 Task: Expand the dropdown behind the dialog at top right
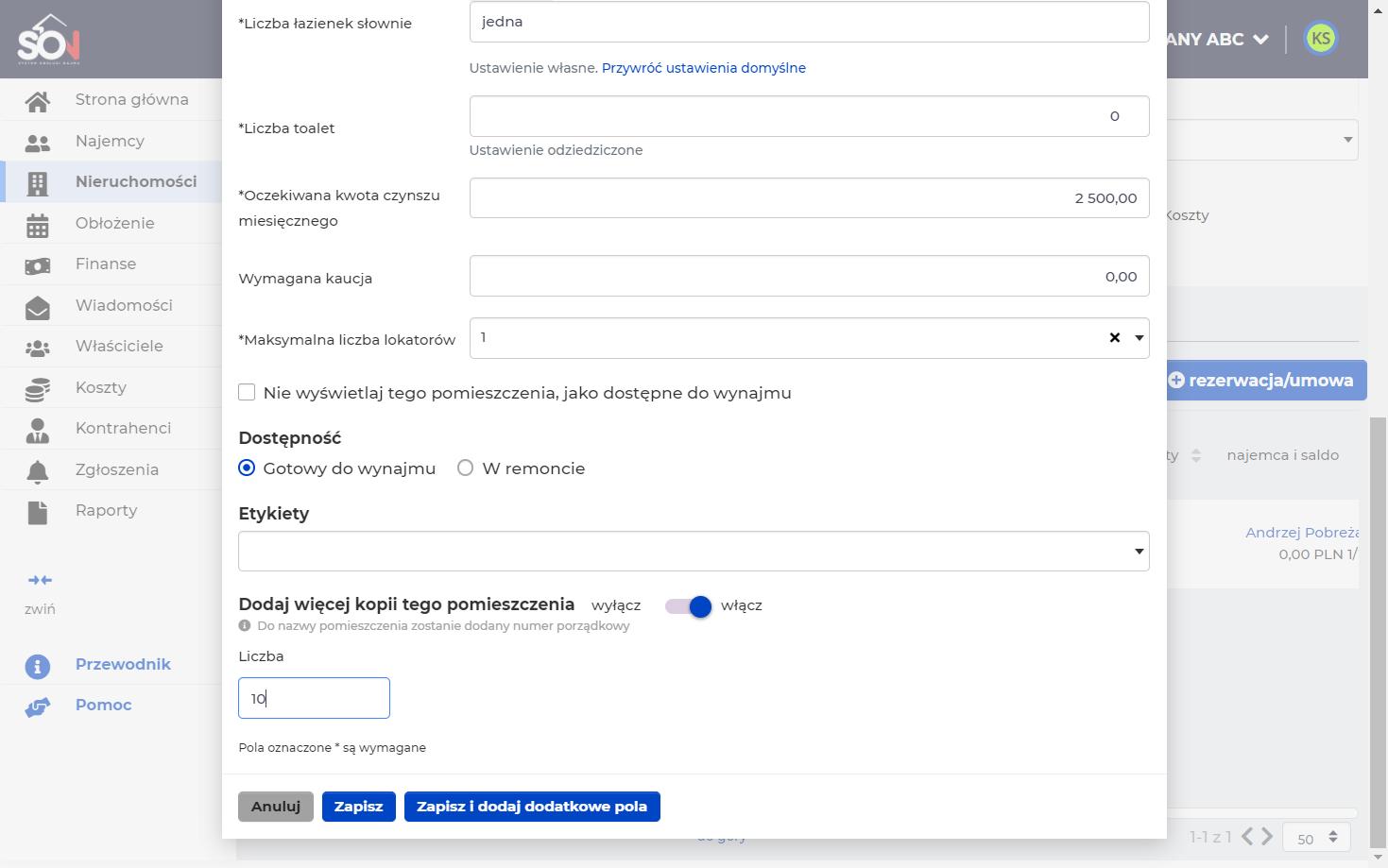1347,140
